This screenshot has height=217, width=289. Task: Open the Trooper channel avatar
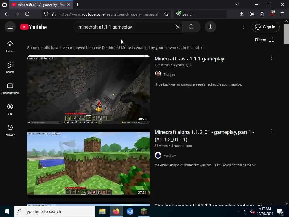point(158,75)
